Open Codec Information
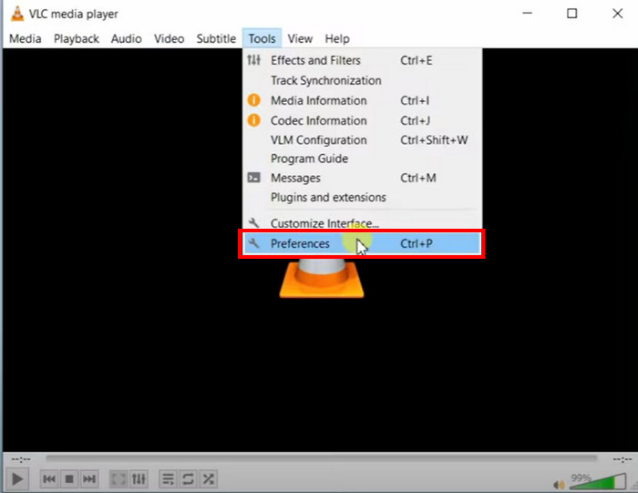638x493 pixels. 362,120
